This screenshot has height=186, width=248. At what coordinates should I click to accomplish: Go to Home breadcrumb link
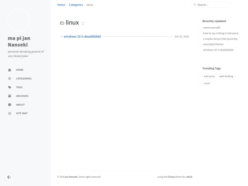click(x=61, y=5)
